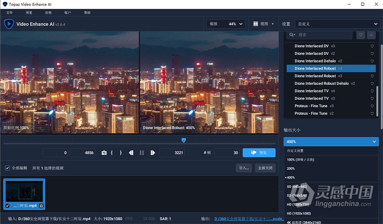383x224 pixels.
Task: Favorite Dione Interlaced Robust Dehalo v2
Action: [x=372, y=83]
